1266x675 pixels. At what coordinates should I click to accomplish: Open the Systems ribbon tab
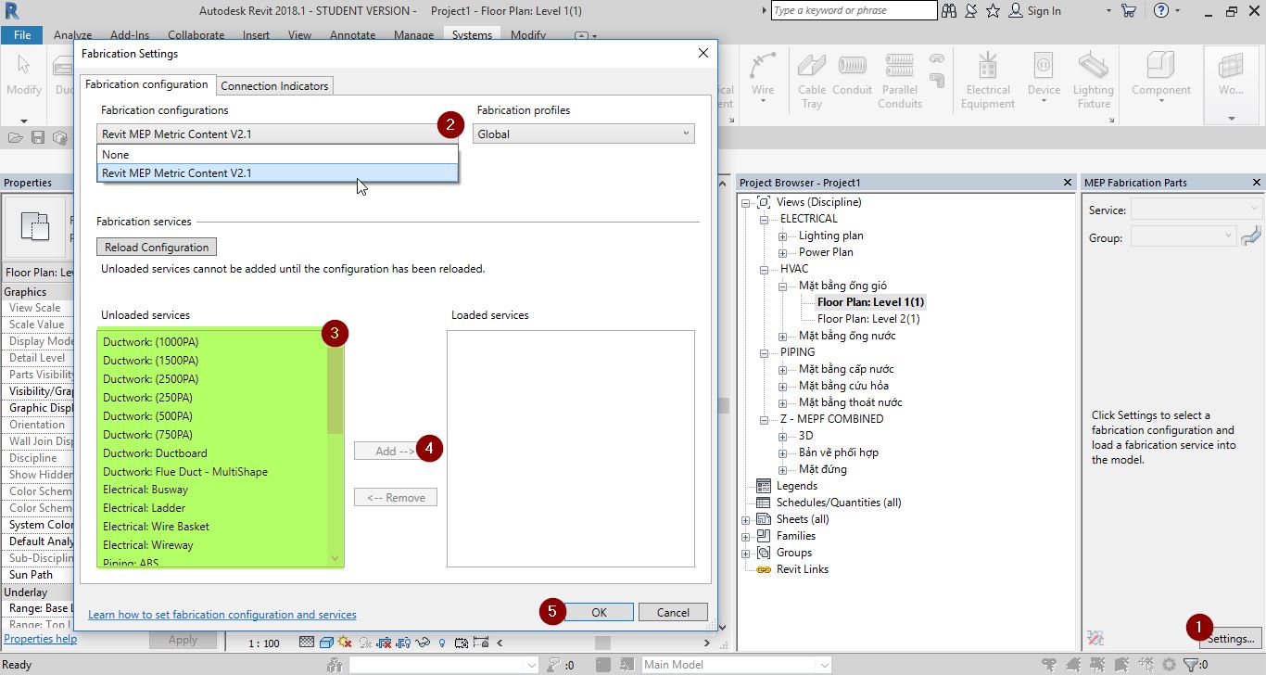click(472, 34)
